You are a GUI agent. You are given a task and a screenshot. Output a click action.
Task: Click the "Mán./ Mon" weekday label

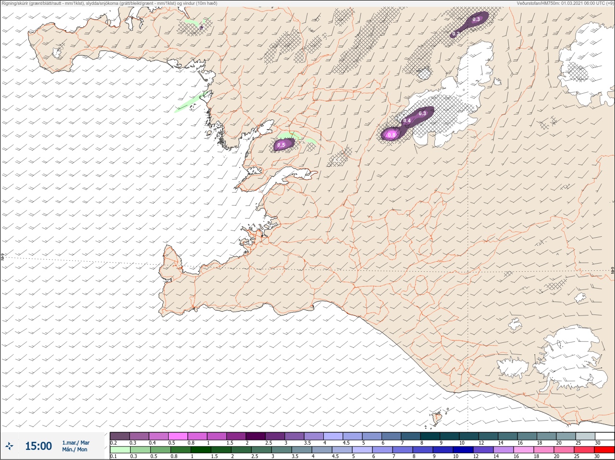point(75,450)
